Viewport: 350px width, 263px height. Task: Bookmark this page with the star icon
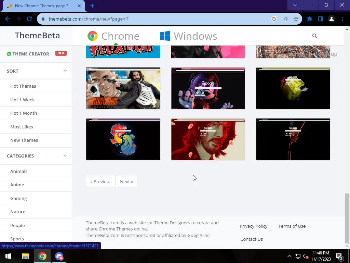(296, 19)
